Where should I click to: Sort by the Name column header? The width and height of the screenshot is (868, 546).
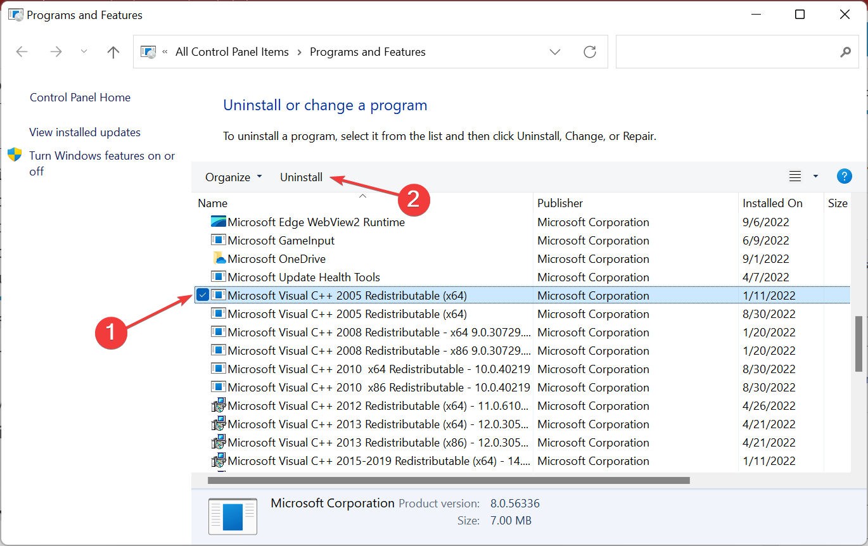(213, 203)
